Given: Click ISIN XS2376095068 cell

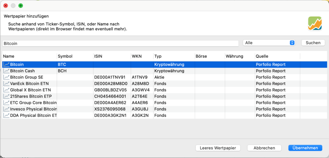Looking at the screenshot, I should click(x=110, y=109).
